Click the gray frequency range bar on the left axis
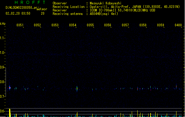Image resolution: width=185 pixels, height=117 pixels. point(6,82)
